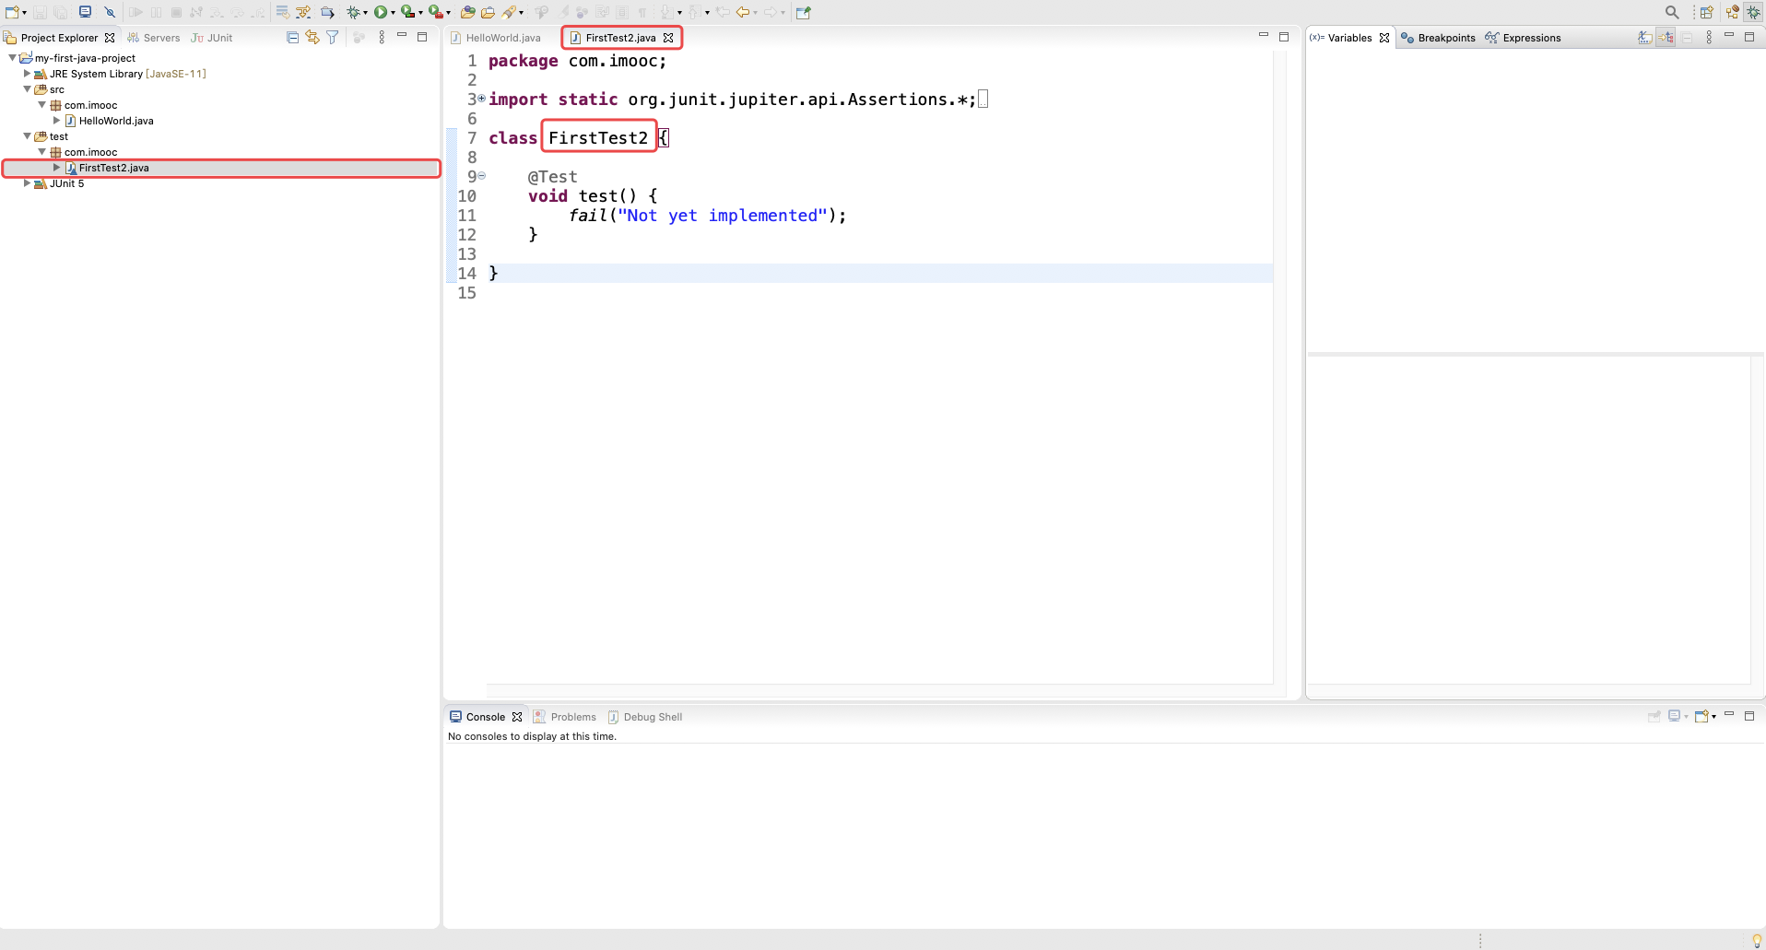Open the External Tools dropdown arrow
Viewport: 1766px width, 950px height.
(449, 13)
